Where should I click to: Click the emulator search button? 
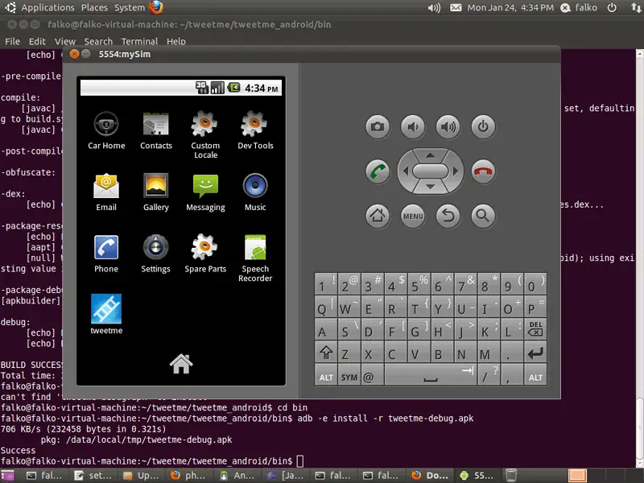(x=483, y=216)
